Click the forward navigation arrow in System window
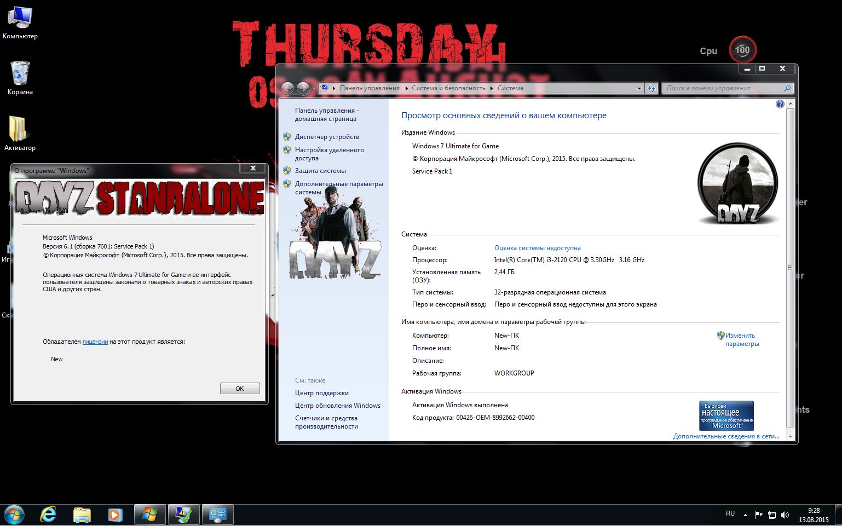 point(303,88)
